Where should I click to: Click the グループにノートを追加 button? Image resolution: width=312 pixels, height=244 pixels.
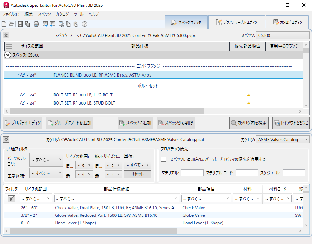pyautogui.click(x=70, y=123)
